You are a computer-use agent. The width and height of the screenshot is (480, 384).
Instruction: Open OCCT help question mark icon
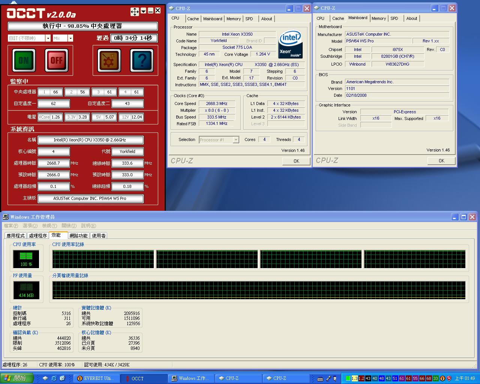[x=141, y=60]
